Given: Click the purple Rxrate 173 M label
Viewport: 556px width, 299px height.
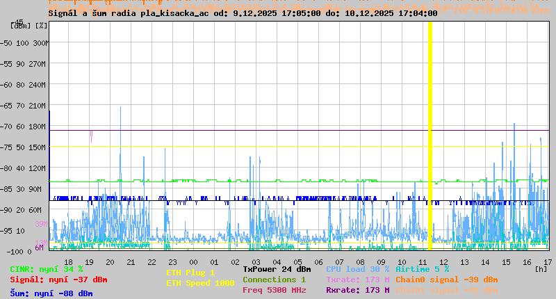Looking at the screenshot, I should (x=357, y=290).
